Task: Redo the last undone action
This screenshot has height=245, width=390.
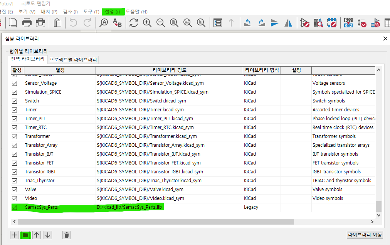Action: [x=87, y=23]
